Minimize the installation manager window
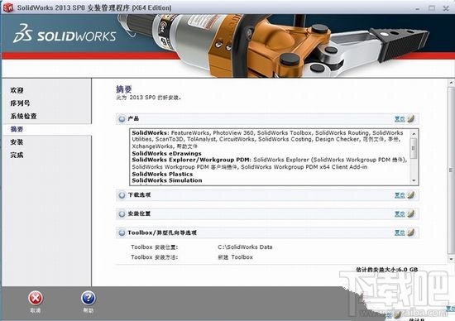Screen dimensions: 455x321 (x=417, y=9)
